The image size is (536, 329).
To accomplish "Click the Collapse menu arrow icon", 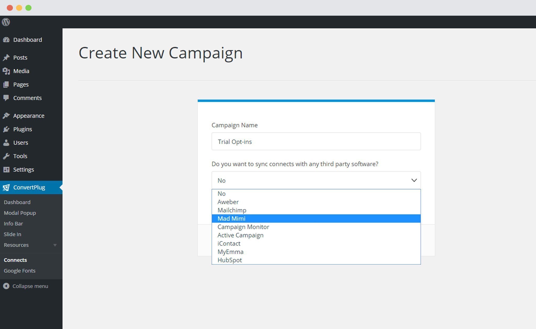I will point(6,286).
